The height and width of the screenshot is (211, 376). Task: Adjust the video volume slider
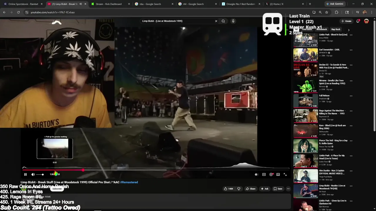pyautogui.click(x=40, y=174)
